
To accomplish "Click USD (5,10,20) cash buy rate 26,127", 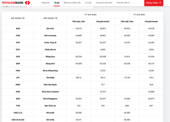I will pos(79,120).
